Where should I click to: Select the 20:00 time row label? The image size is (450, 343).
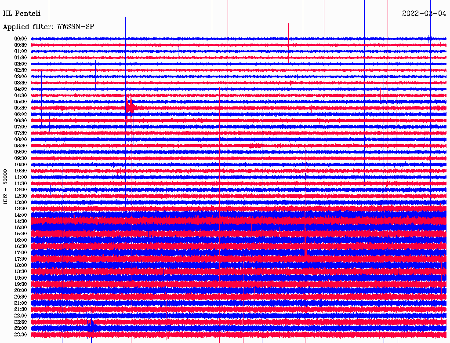(x=21, y=290)
